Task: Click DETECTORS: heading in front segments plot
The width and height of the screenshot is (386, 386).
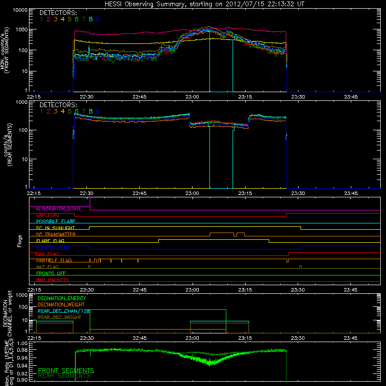Action: tap(58, 13)
